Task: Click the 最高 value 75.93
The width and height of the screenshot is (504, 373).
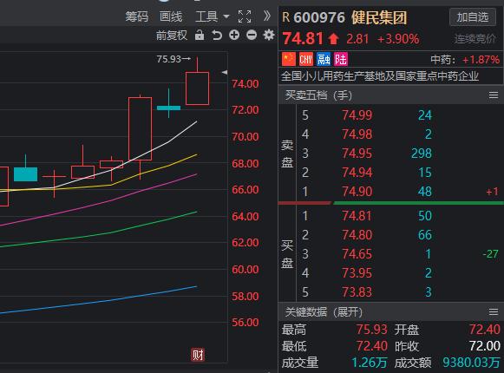Action: point(371,330)
